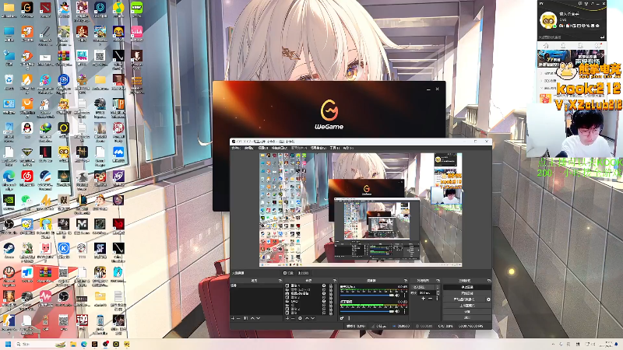Open the WeGame desktop shortcut
This screenshot has height=350, width=623.
[27, 8]
